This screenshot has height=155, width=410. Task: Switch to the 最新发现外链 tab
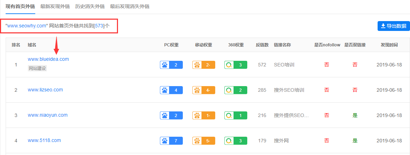pyautogui.click(x=55, y=7)
